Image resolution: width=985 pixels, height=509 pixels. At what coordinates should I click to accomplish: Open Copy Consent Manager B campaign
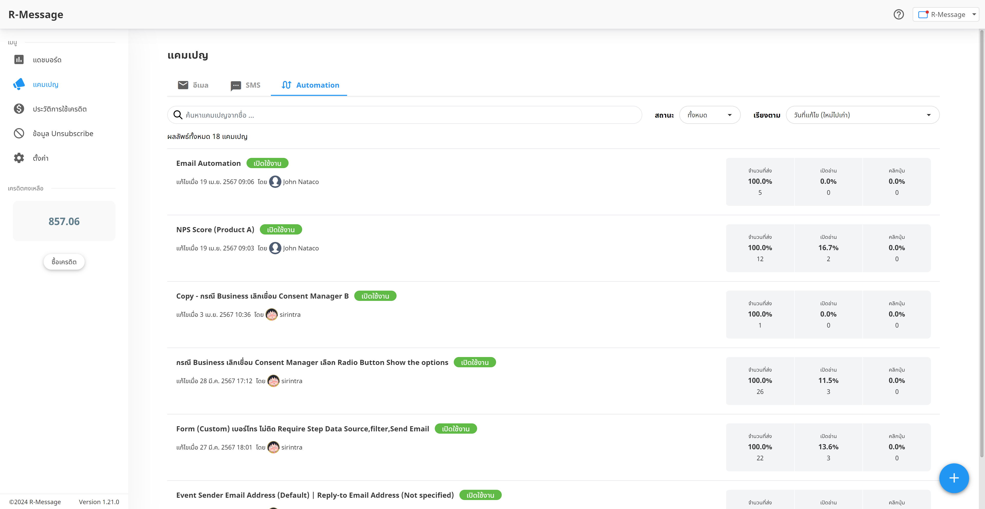(x=262, y=296)
